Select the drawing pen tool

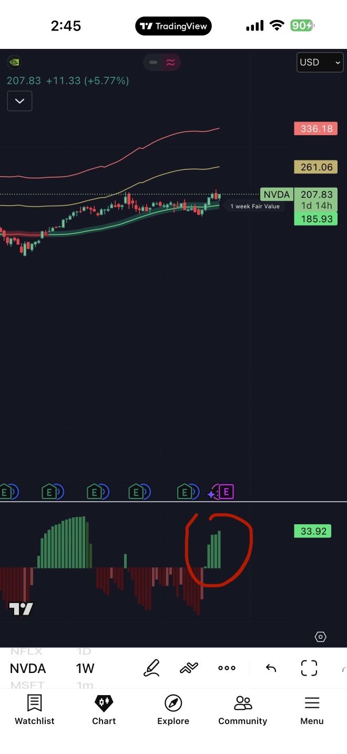(151, 668)
